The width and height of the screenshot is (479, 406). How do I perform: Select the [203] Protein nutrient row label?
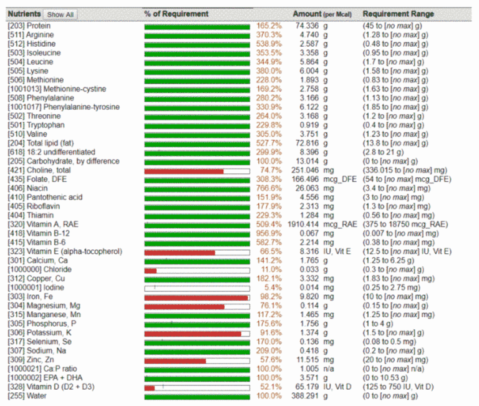point(29,26)
